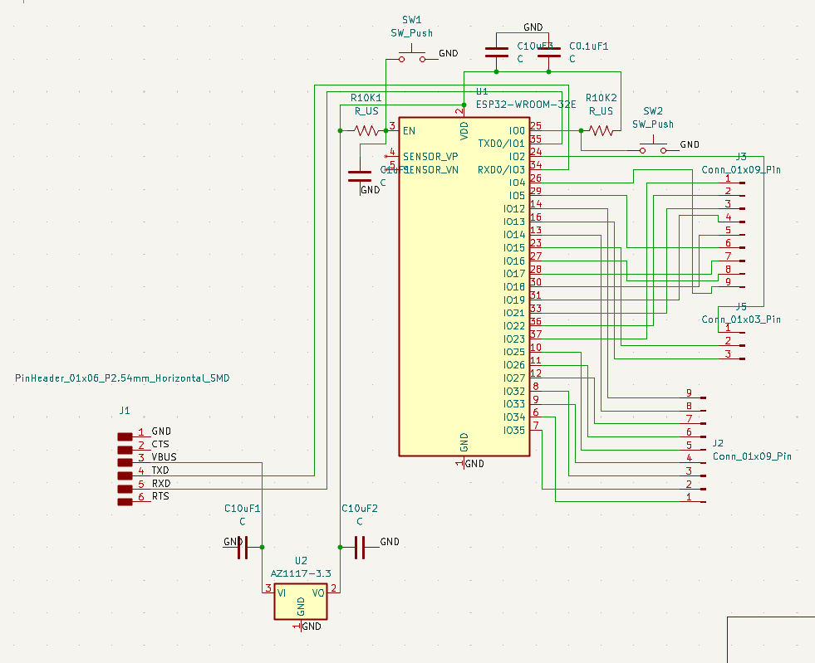
Task: Click the C10uF2 capacitor near the regulator
Action: pos(359,548)
